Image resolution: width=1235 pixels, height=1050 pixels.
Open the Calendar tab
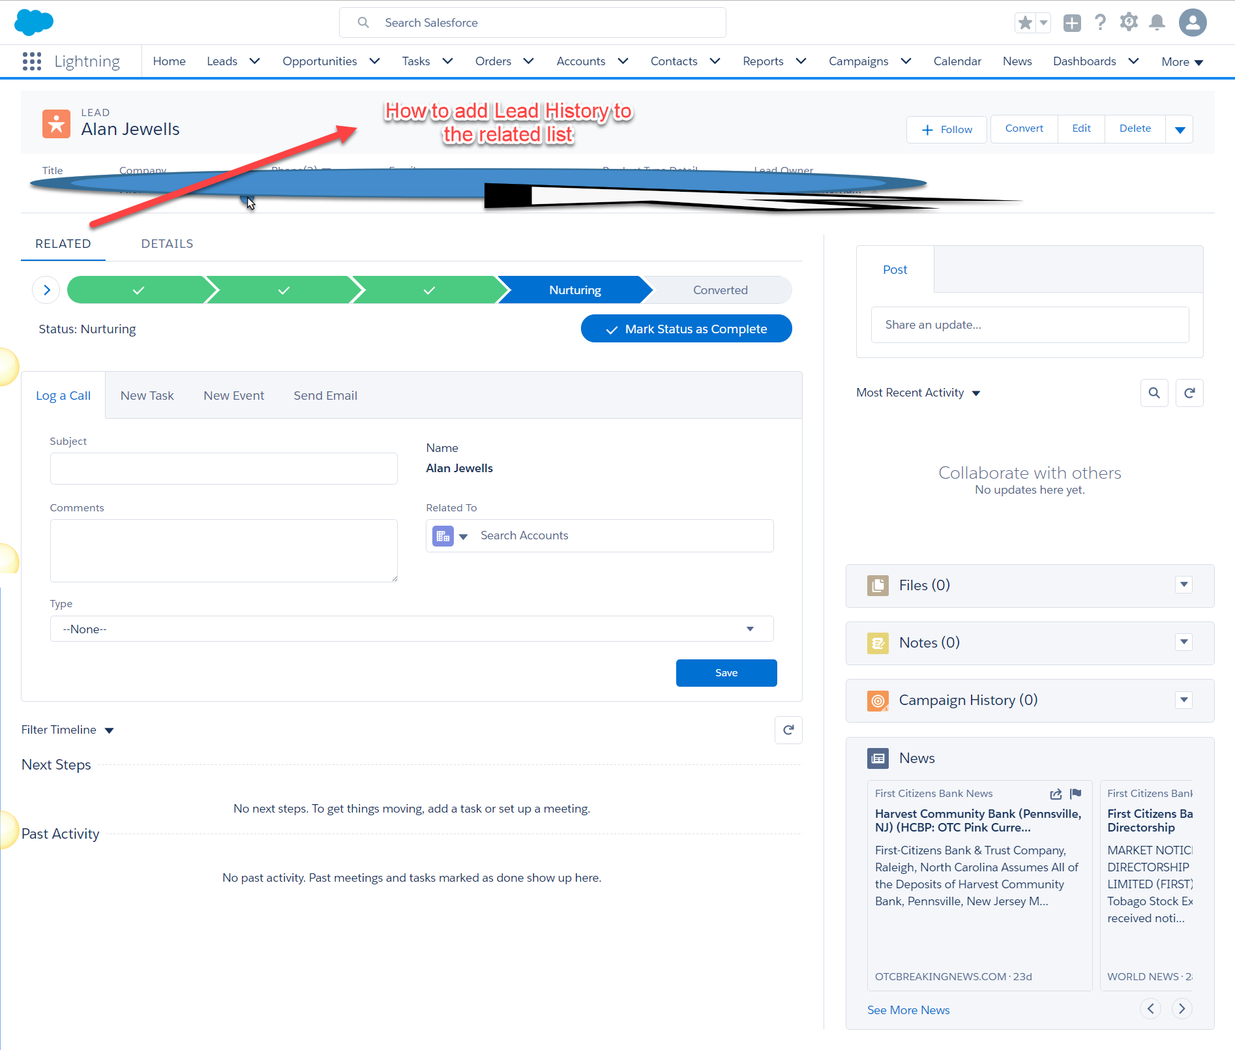tap(957, 61)
